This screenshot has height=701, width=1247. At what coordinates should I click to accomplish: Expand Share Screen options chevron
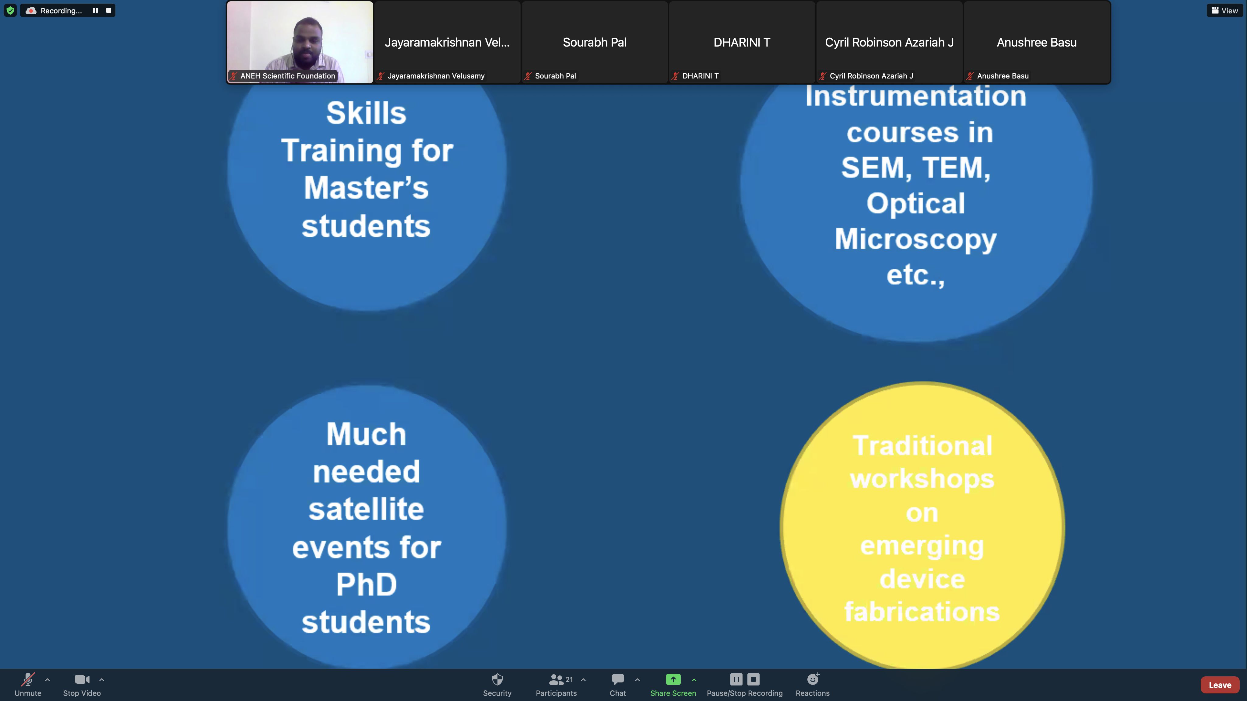click(694, 680)
